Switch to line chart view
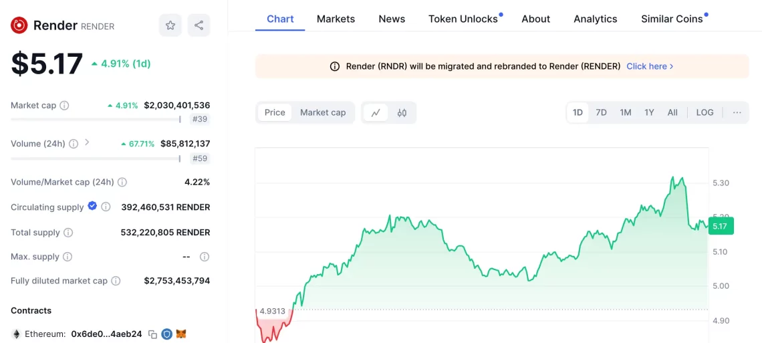The image size is (762, 343). click(376, 112)
